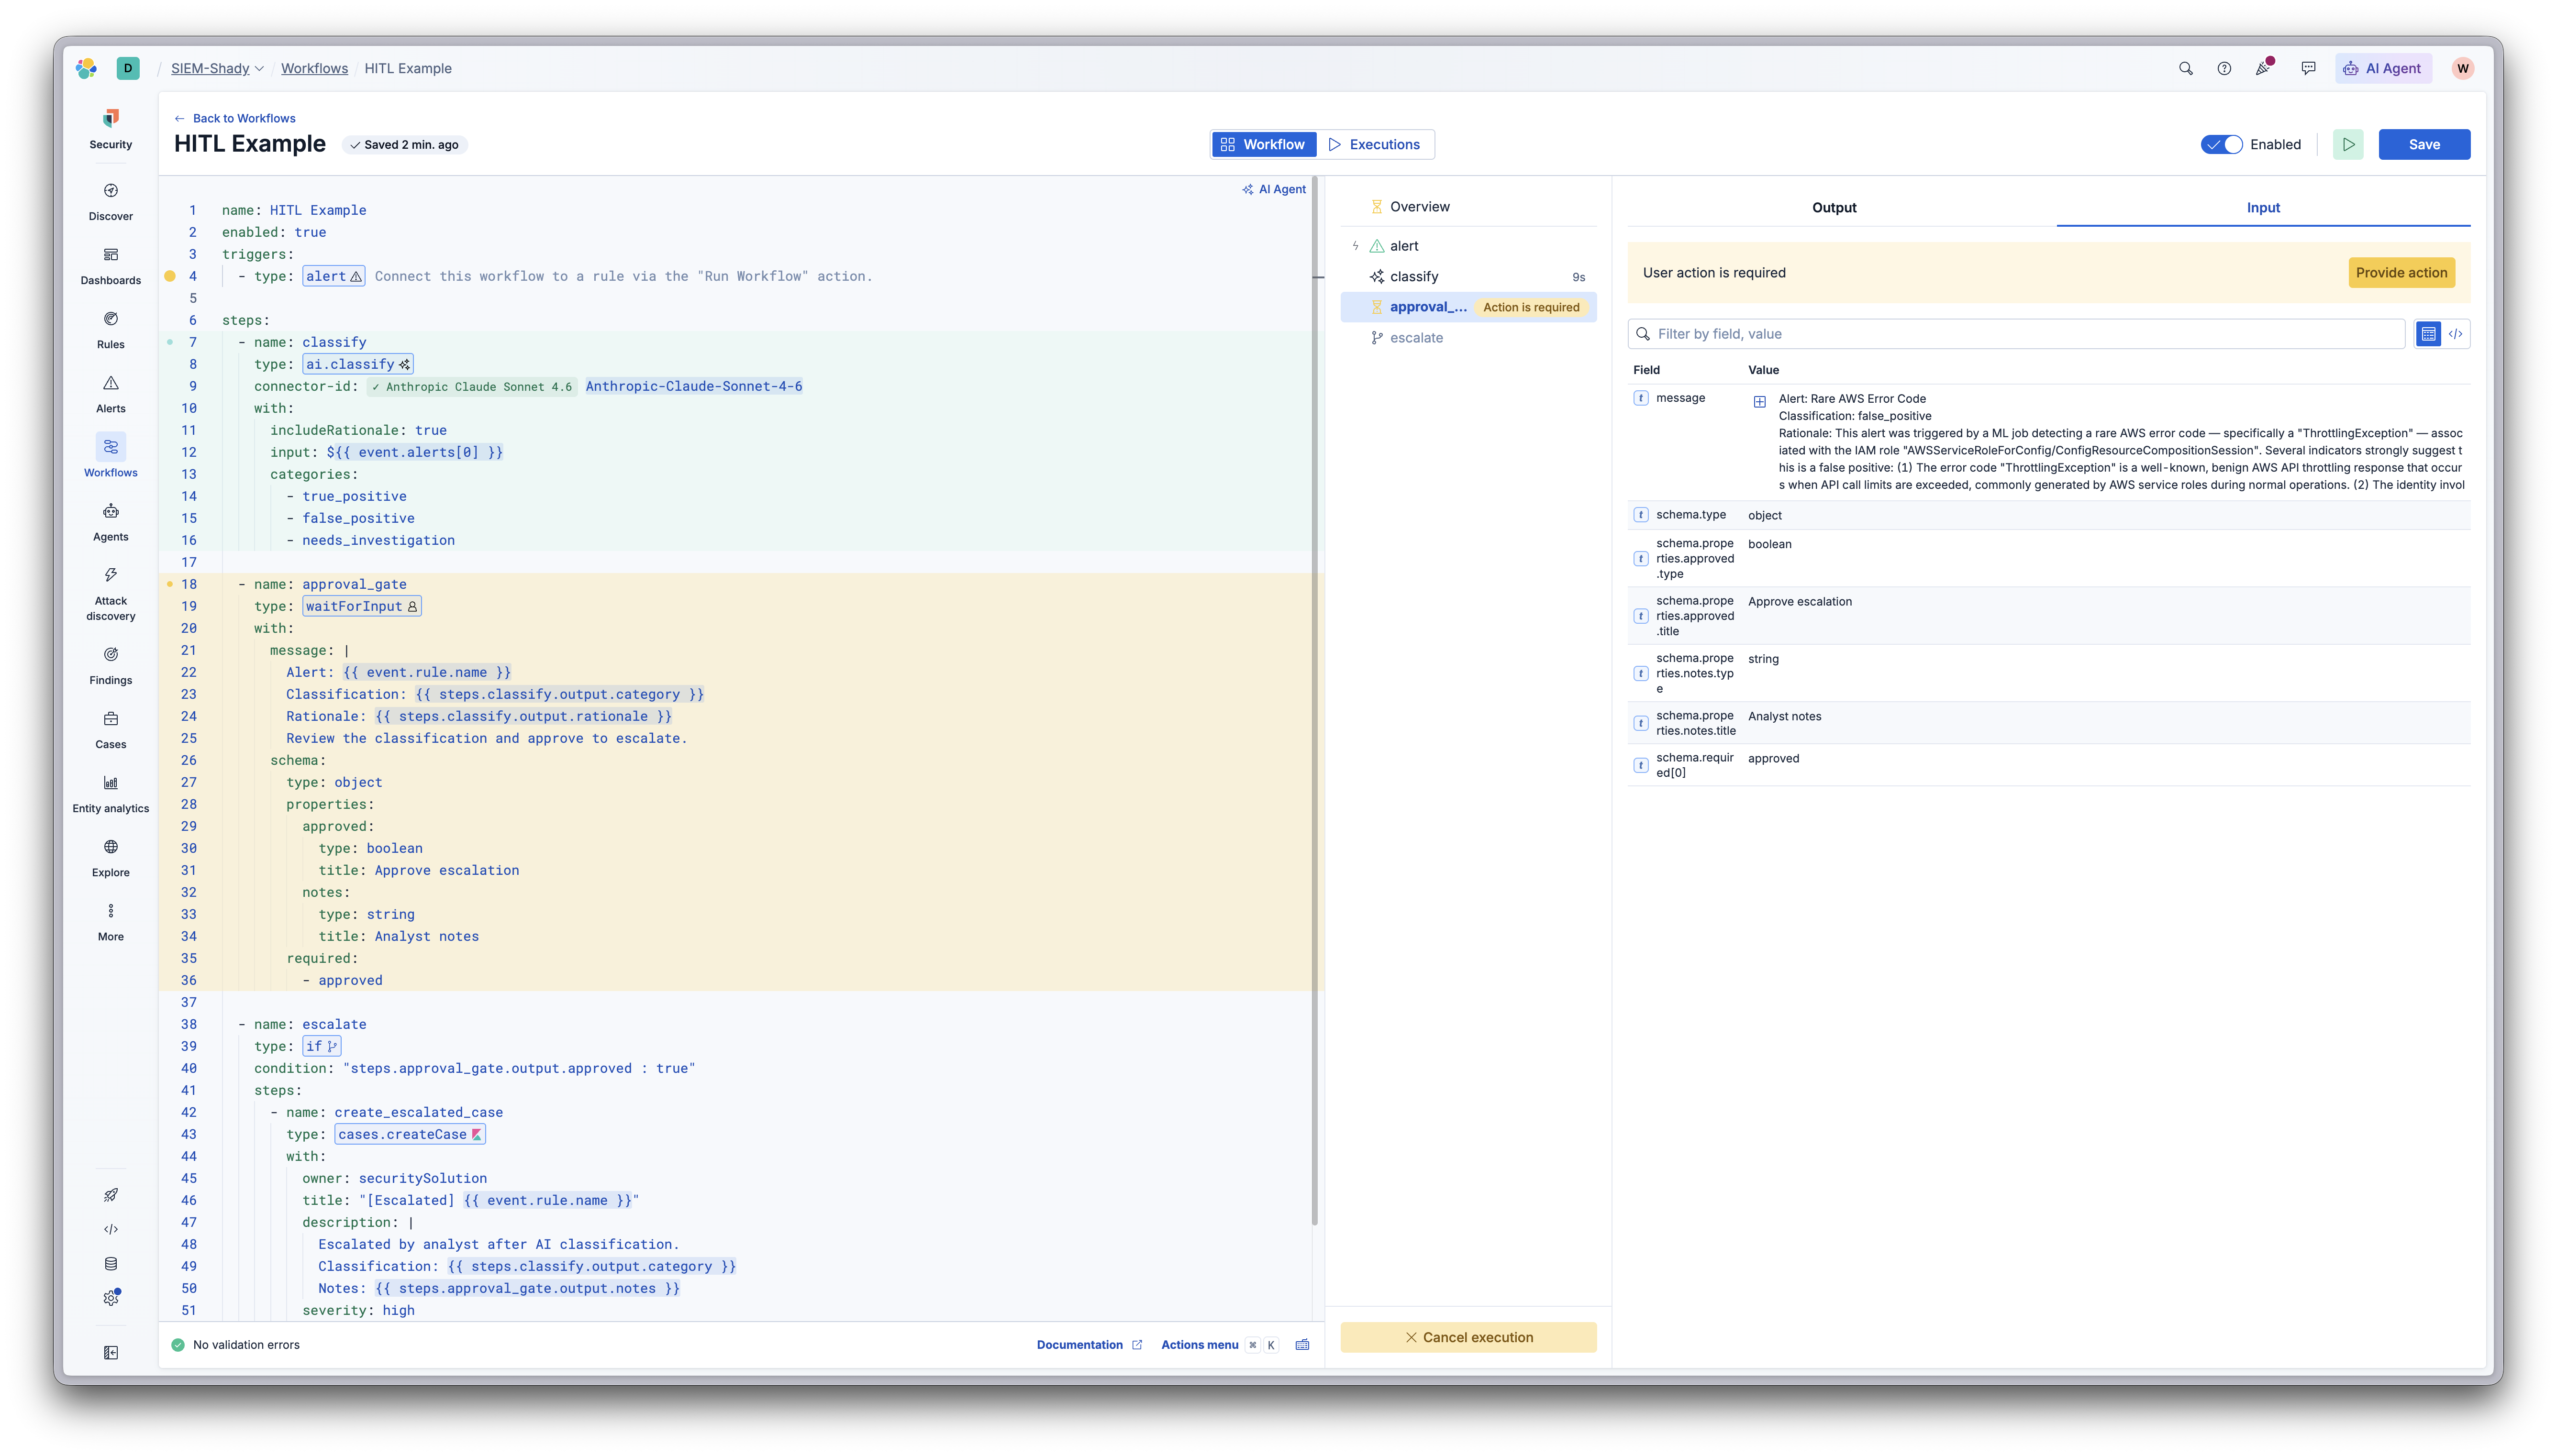Click the Elastic logo
Viewport: 2557px width, 1456px height.
tap(87, 68)
